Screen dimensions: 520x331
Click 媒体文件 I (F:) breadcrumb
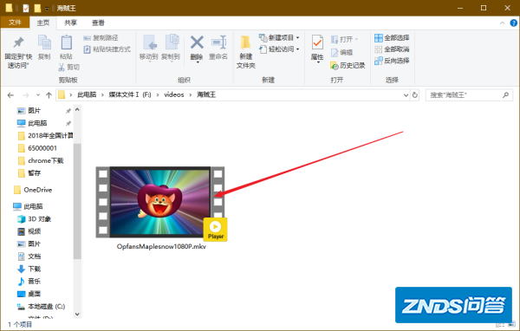[130, 94]
